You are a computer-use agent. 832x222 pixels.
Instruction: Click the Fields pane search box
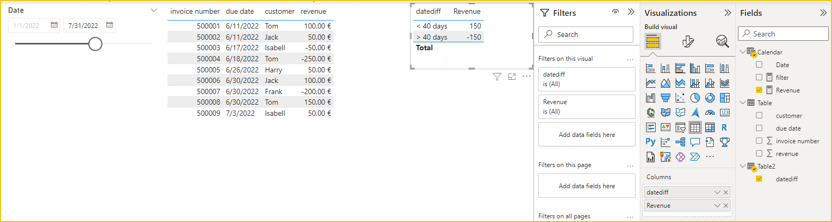pos(783,33)
